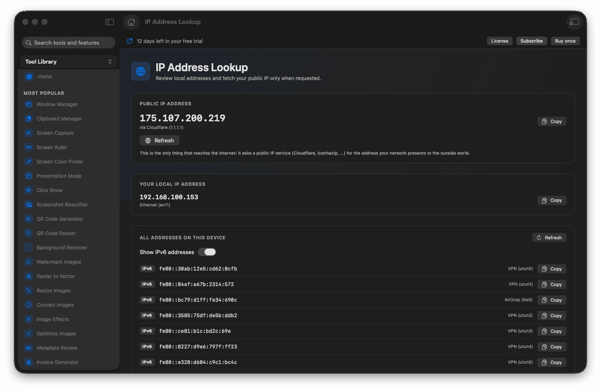Viewport: 601px width, 391px height.
Task: Click the Subscribe button
Action: click(x=532, y=41)
